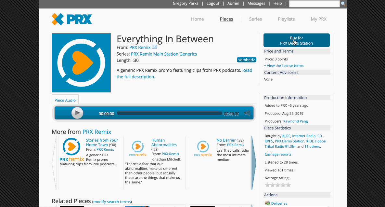
Task: Click the Everything In Between cover image
Action: (81, 63)
